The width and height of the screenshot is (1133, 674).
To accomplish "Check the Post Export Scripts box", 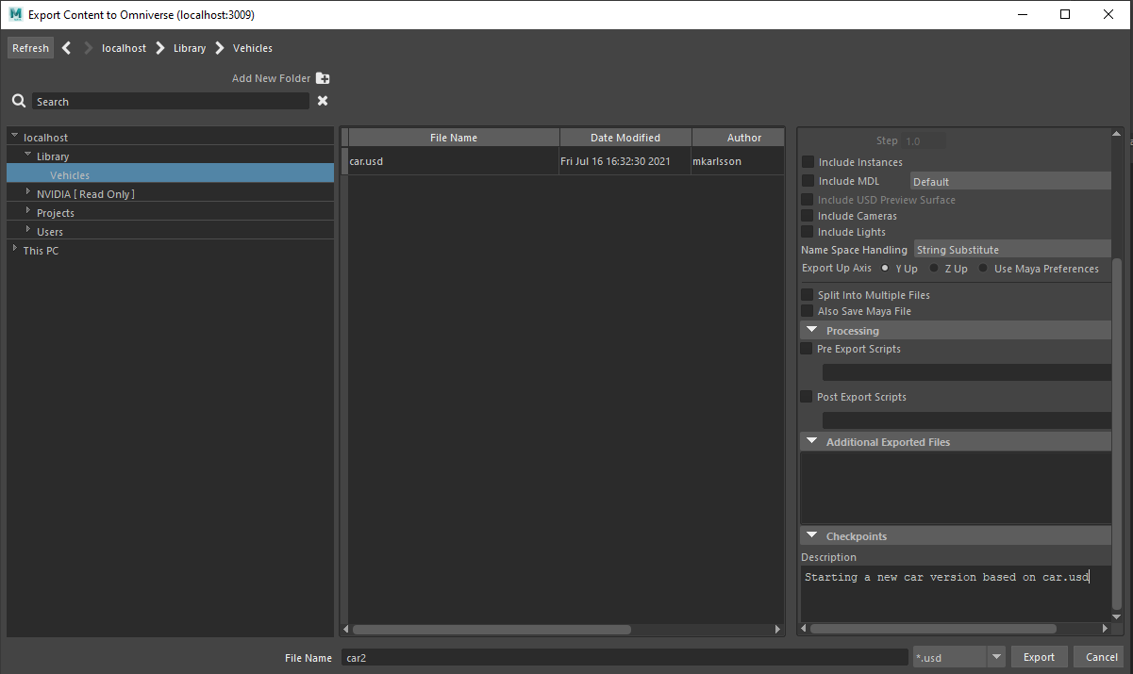I will pos(807,397).
